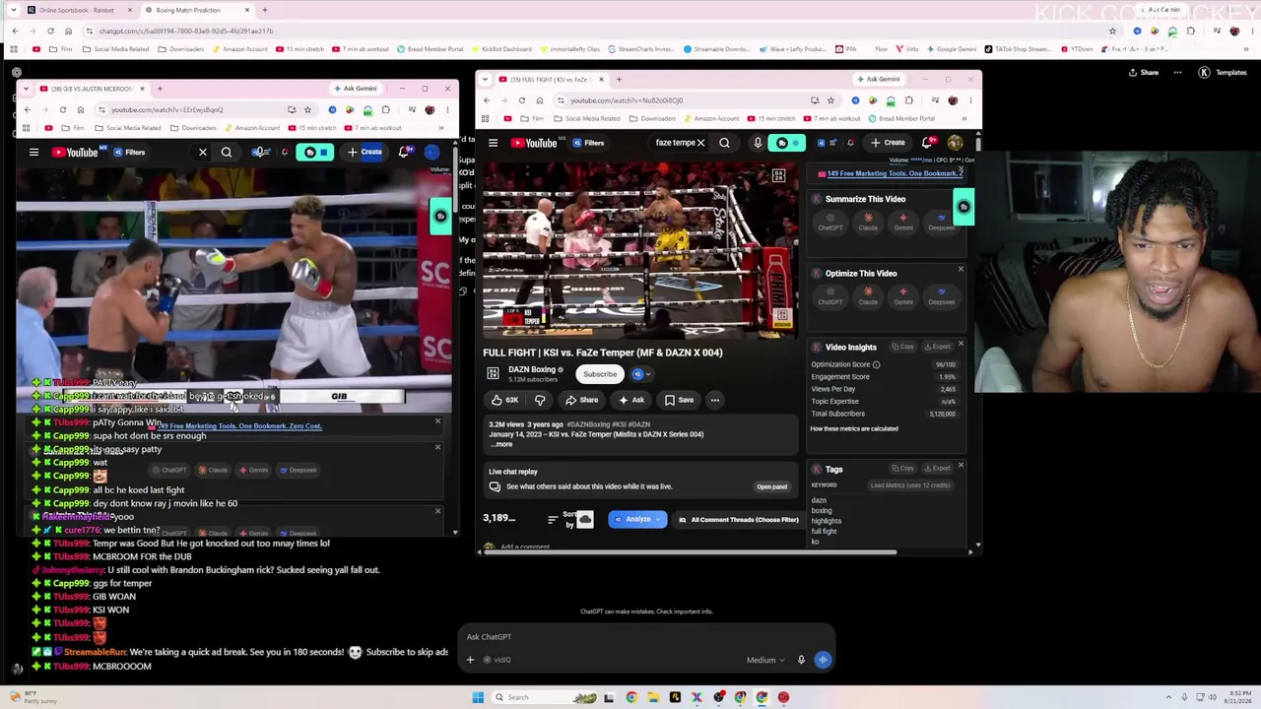Open 'How these metrics are calculated' link
Viewport: 1261px width, 709px height.
point(854,428)
